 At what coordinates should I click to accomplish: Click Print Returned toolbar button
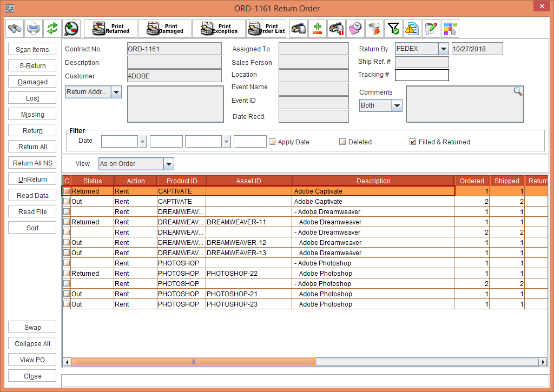point(111,28)
